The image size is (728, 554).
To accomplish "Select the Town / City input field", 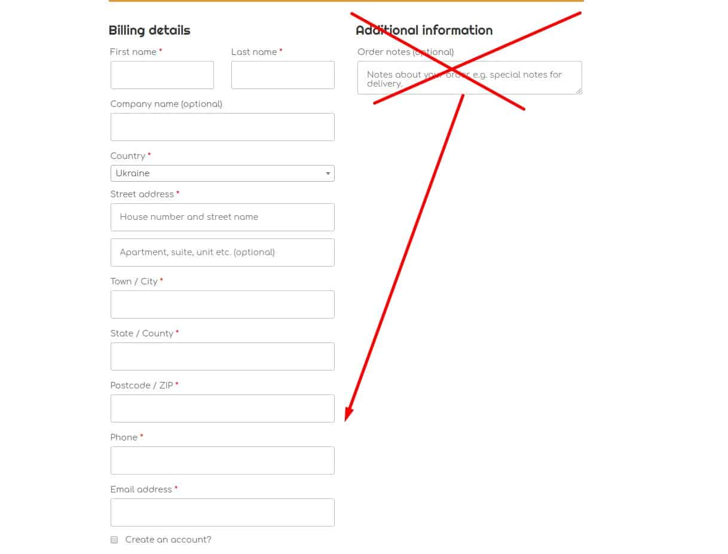I will pyautogui.click(x=222, y=304).
